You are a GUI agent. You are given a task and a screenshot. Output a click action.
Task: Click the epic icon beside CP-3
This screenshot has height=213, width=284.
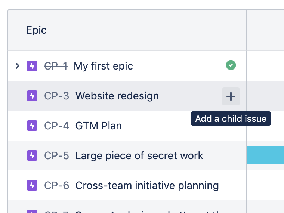(32, 96)
